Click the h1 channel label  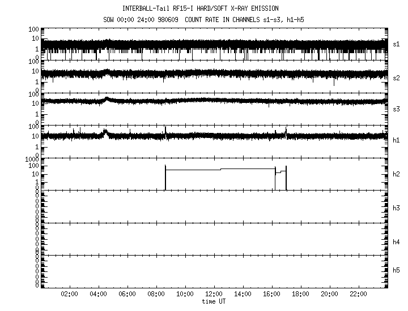[x=397, y=141]
